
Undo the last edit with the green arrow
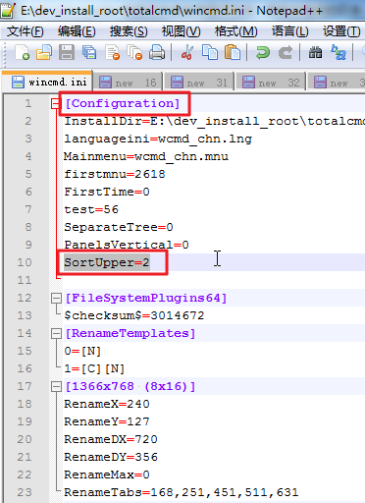[262, 52]
